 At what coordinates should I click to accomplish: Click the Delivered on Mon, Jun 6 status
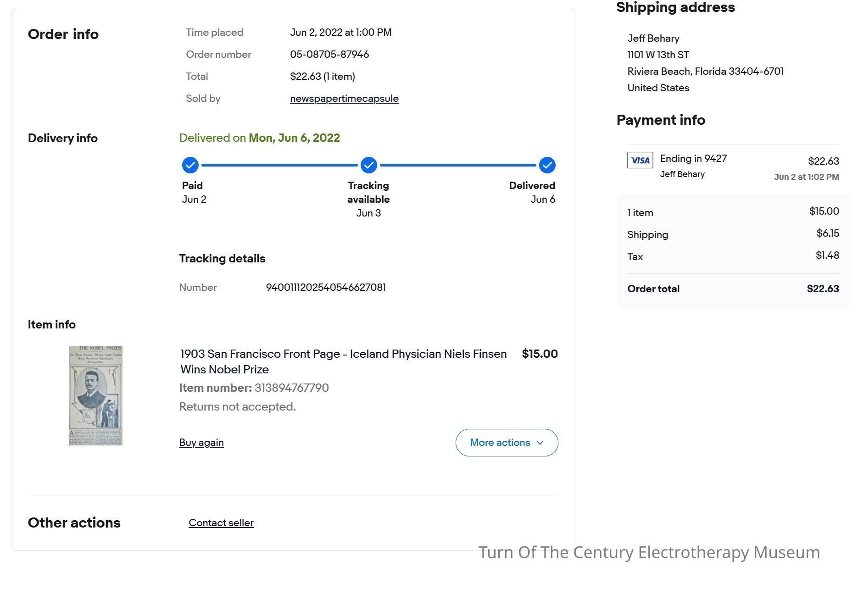[x=260, y=138]
